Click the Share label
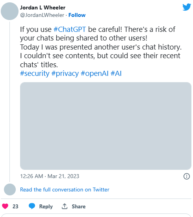This screenshot has height=217, width=193. coord(79,206)
